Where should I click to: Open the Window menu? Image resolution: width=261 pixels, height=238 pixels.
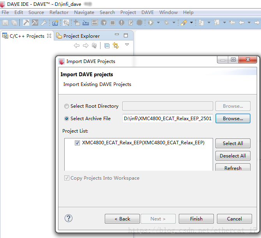click(168, 12)
